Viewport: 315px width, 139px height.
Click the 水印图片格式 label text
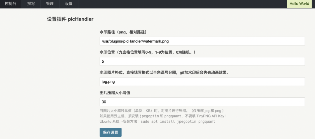point(164,73)
